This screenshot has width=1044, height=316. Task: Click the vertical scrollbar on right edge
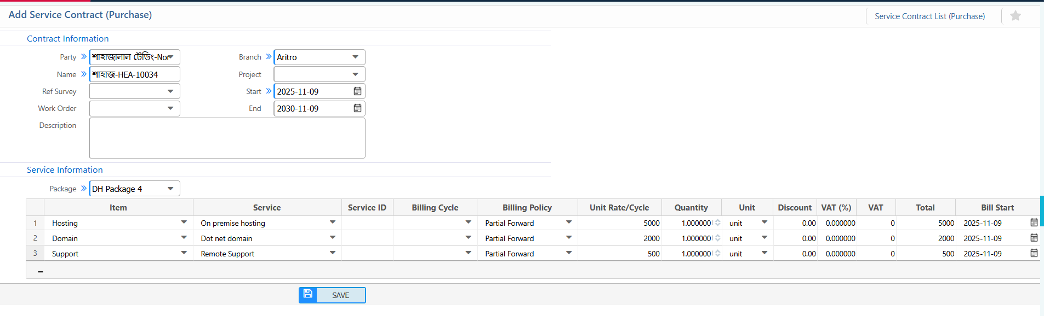pos(1042,211)
